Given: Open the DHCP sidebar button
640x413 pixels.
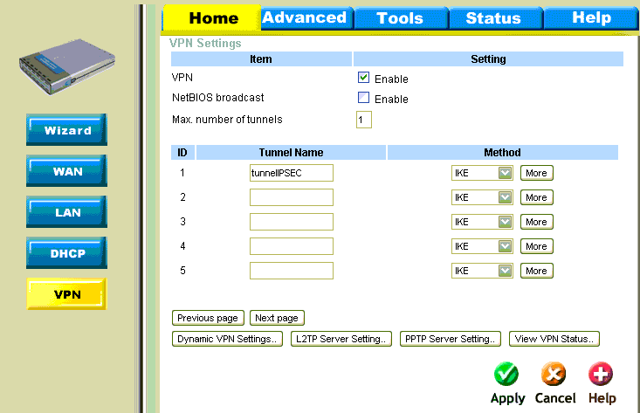Looking at the screenshot, I should click(x=67, y=253).
